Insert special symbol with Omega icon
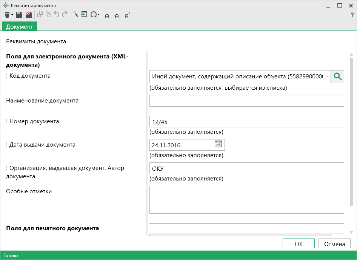Image resolution: width=357 pixels, height=260 pixels. (x=93, y=15)
